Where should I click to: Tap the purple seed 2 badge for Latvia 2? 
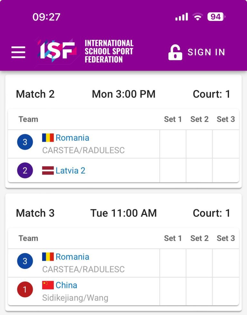coord(25,170)
